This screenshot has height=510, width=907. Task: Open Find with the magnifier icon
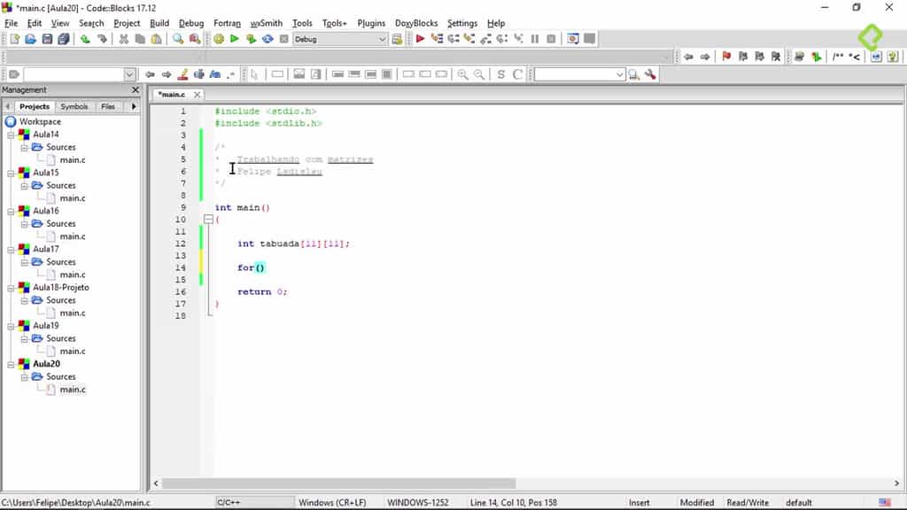point(178,39)
